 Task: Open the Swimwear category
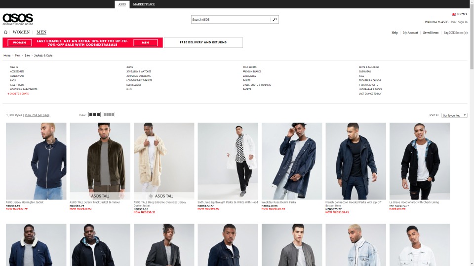click(364, 71)
